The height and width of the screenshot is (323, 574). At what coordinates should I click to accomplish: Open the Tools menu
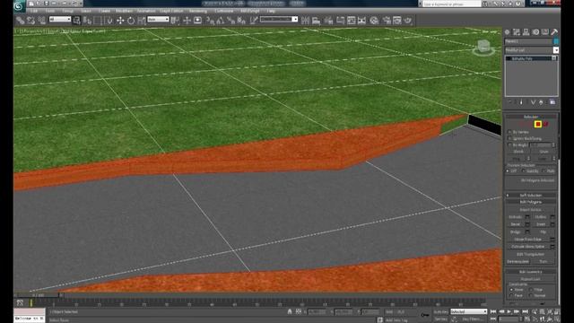pyautogui.click(x=50, y=11)
